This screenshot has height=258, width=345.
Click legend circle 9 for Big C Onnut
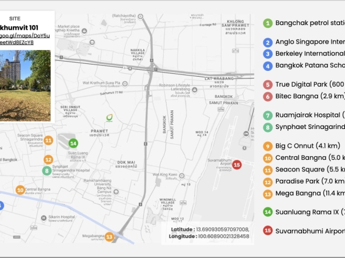[267, 146]
